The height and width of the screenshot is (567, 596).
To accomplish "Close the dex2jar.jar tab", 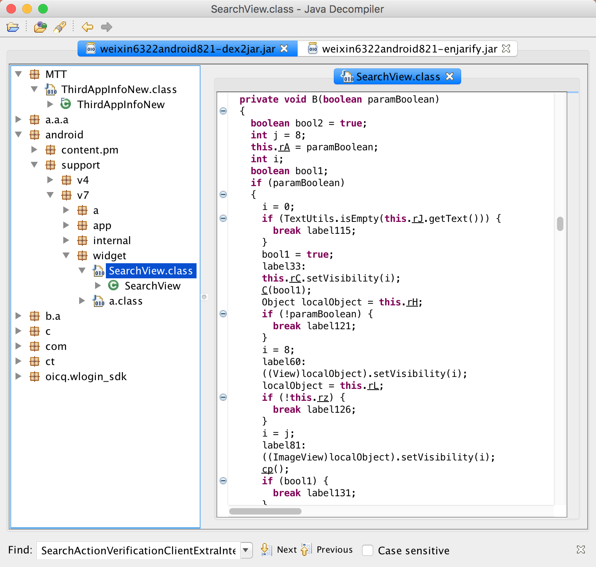I will (x=284, y=49).
